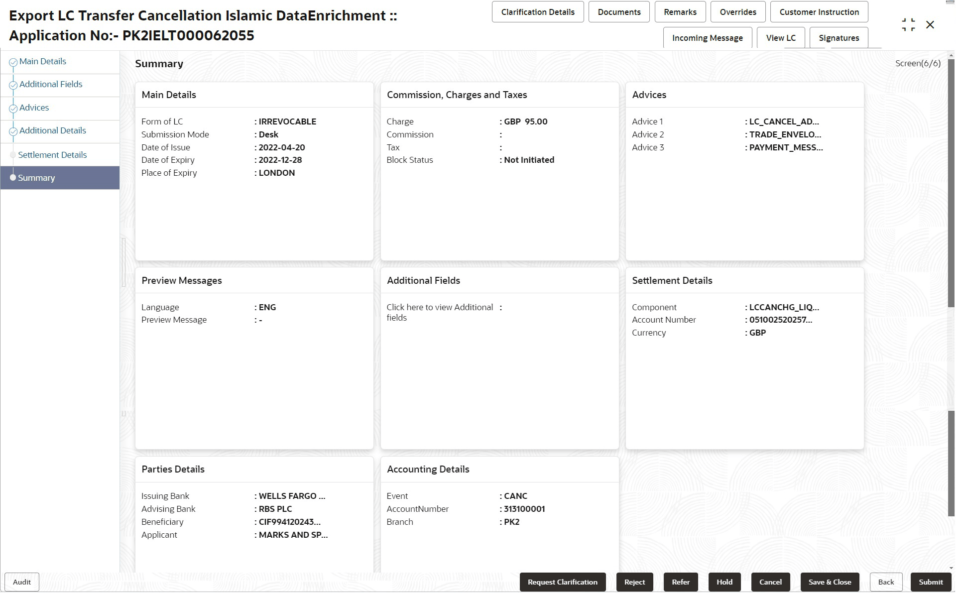The width and height of the screenshot is (956, 593).
Task: Click Save & Close button
Action: click(830, 582)
